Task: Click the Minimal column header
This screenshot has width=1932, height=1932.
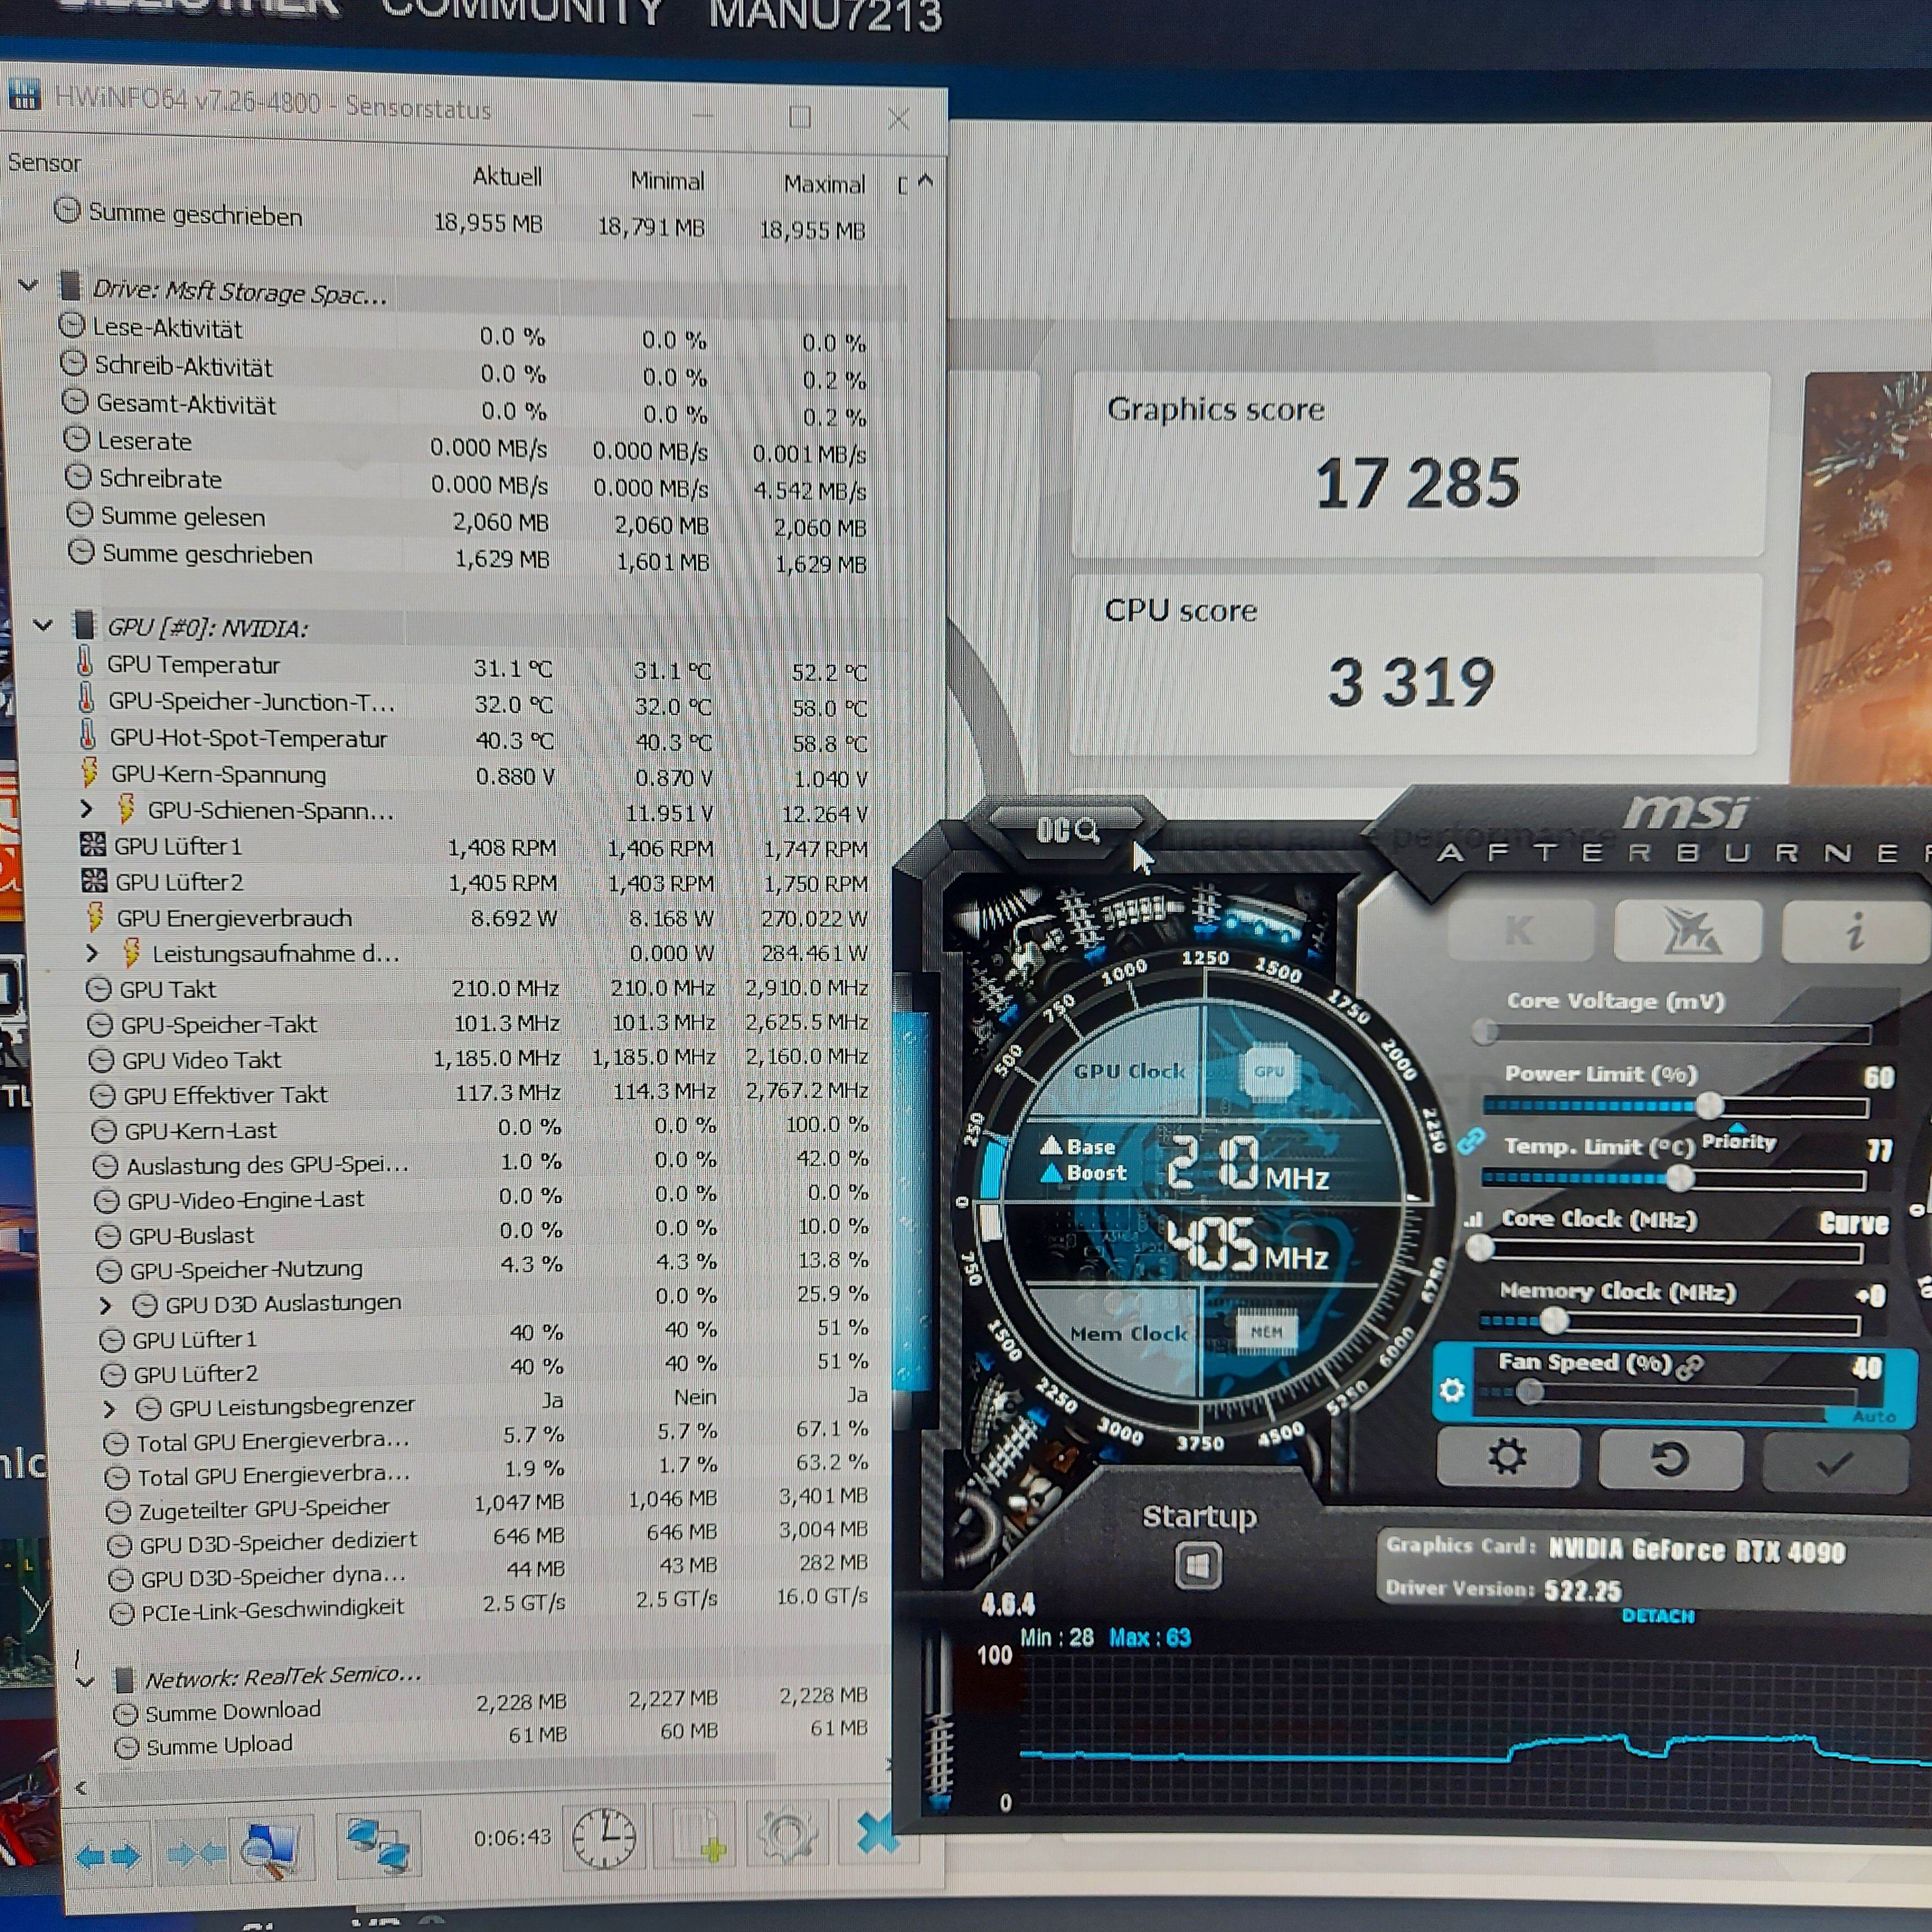Action: (x=667, y=181)
